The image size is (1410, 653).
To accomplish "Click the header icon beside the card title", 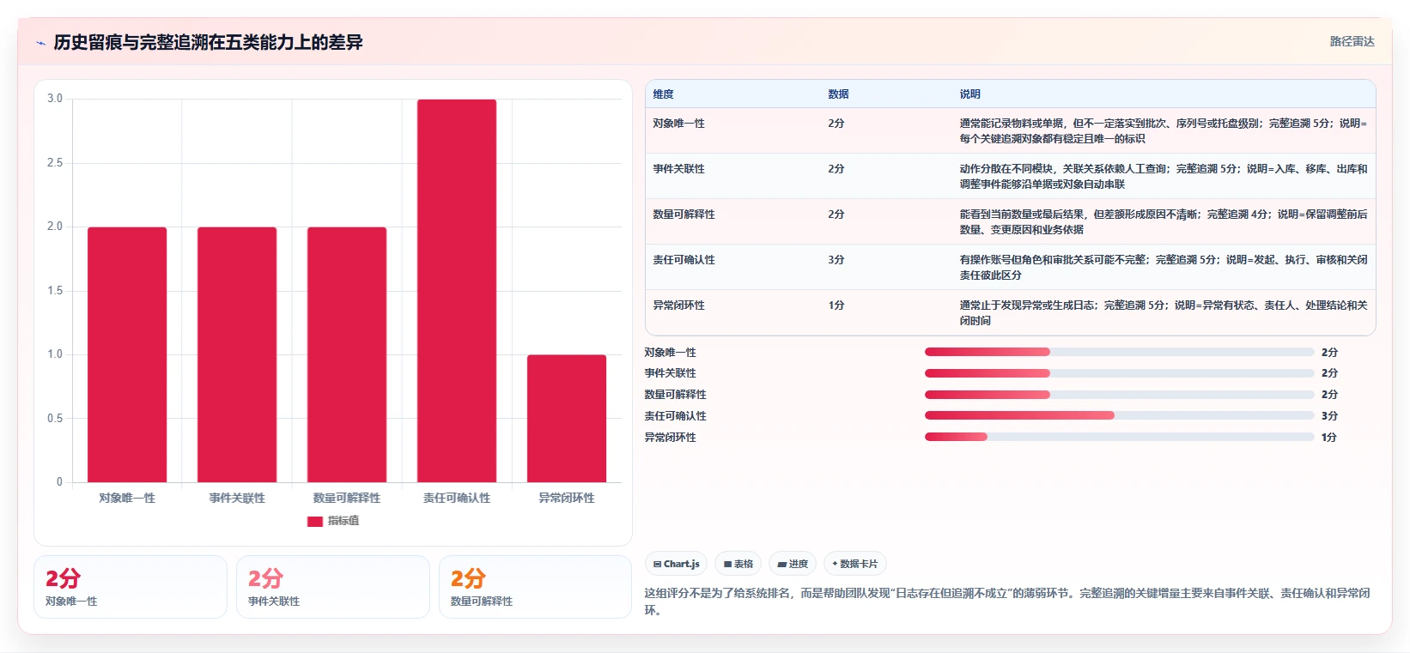I will 40,43.
